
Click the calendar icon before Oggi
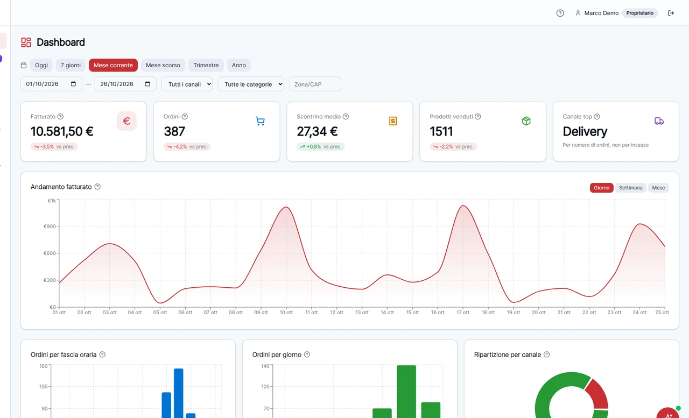(x=24, y=65)
